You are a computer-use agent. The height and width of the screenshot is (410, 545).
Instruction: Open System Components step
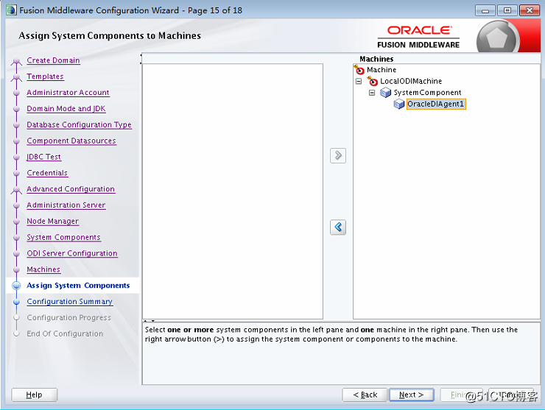point(63,237)
